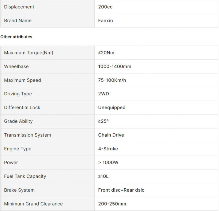Viewport: 219px width, 211px height.
Task: Click the Maximum Torque(Nm) label
Action: pyautogui.click(x=29, y=53)
